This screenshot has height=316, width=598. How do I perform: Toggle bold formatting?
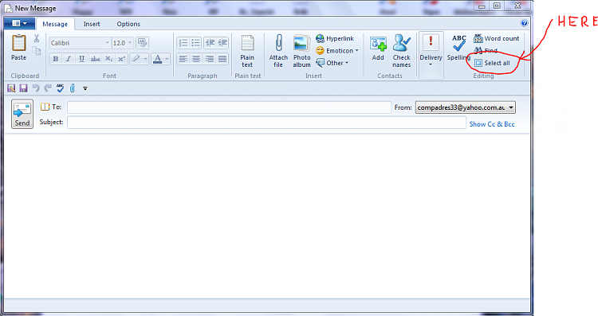(56, 59)
